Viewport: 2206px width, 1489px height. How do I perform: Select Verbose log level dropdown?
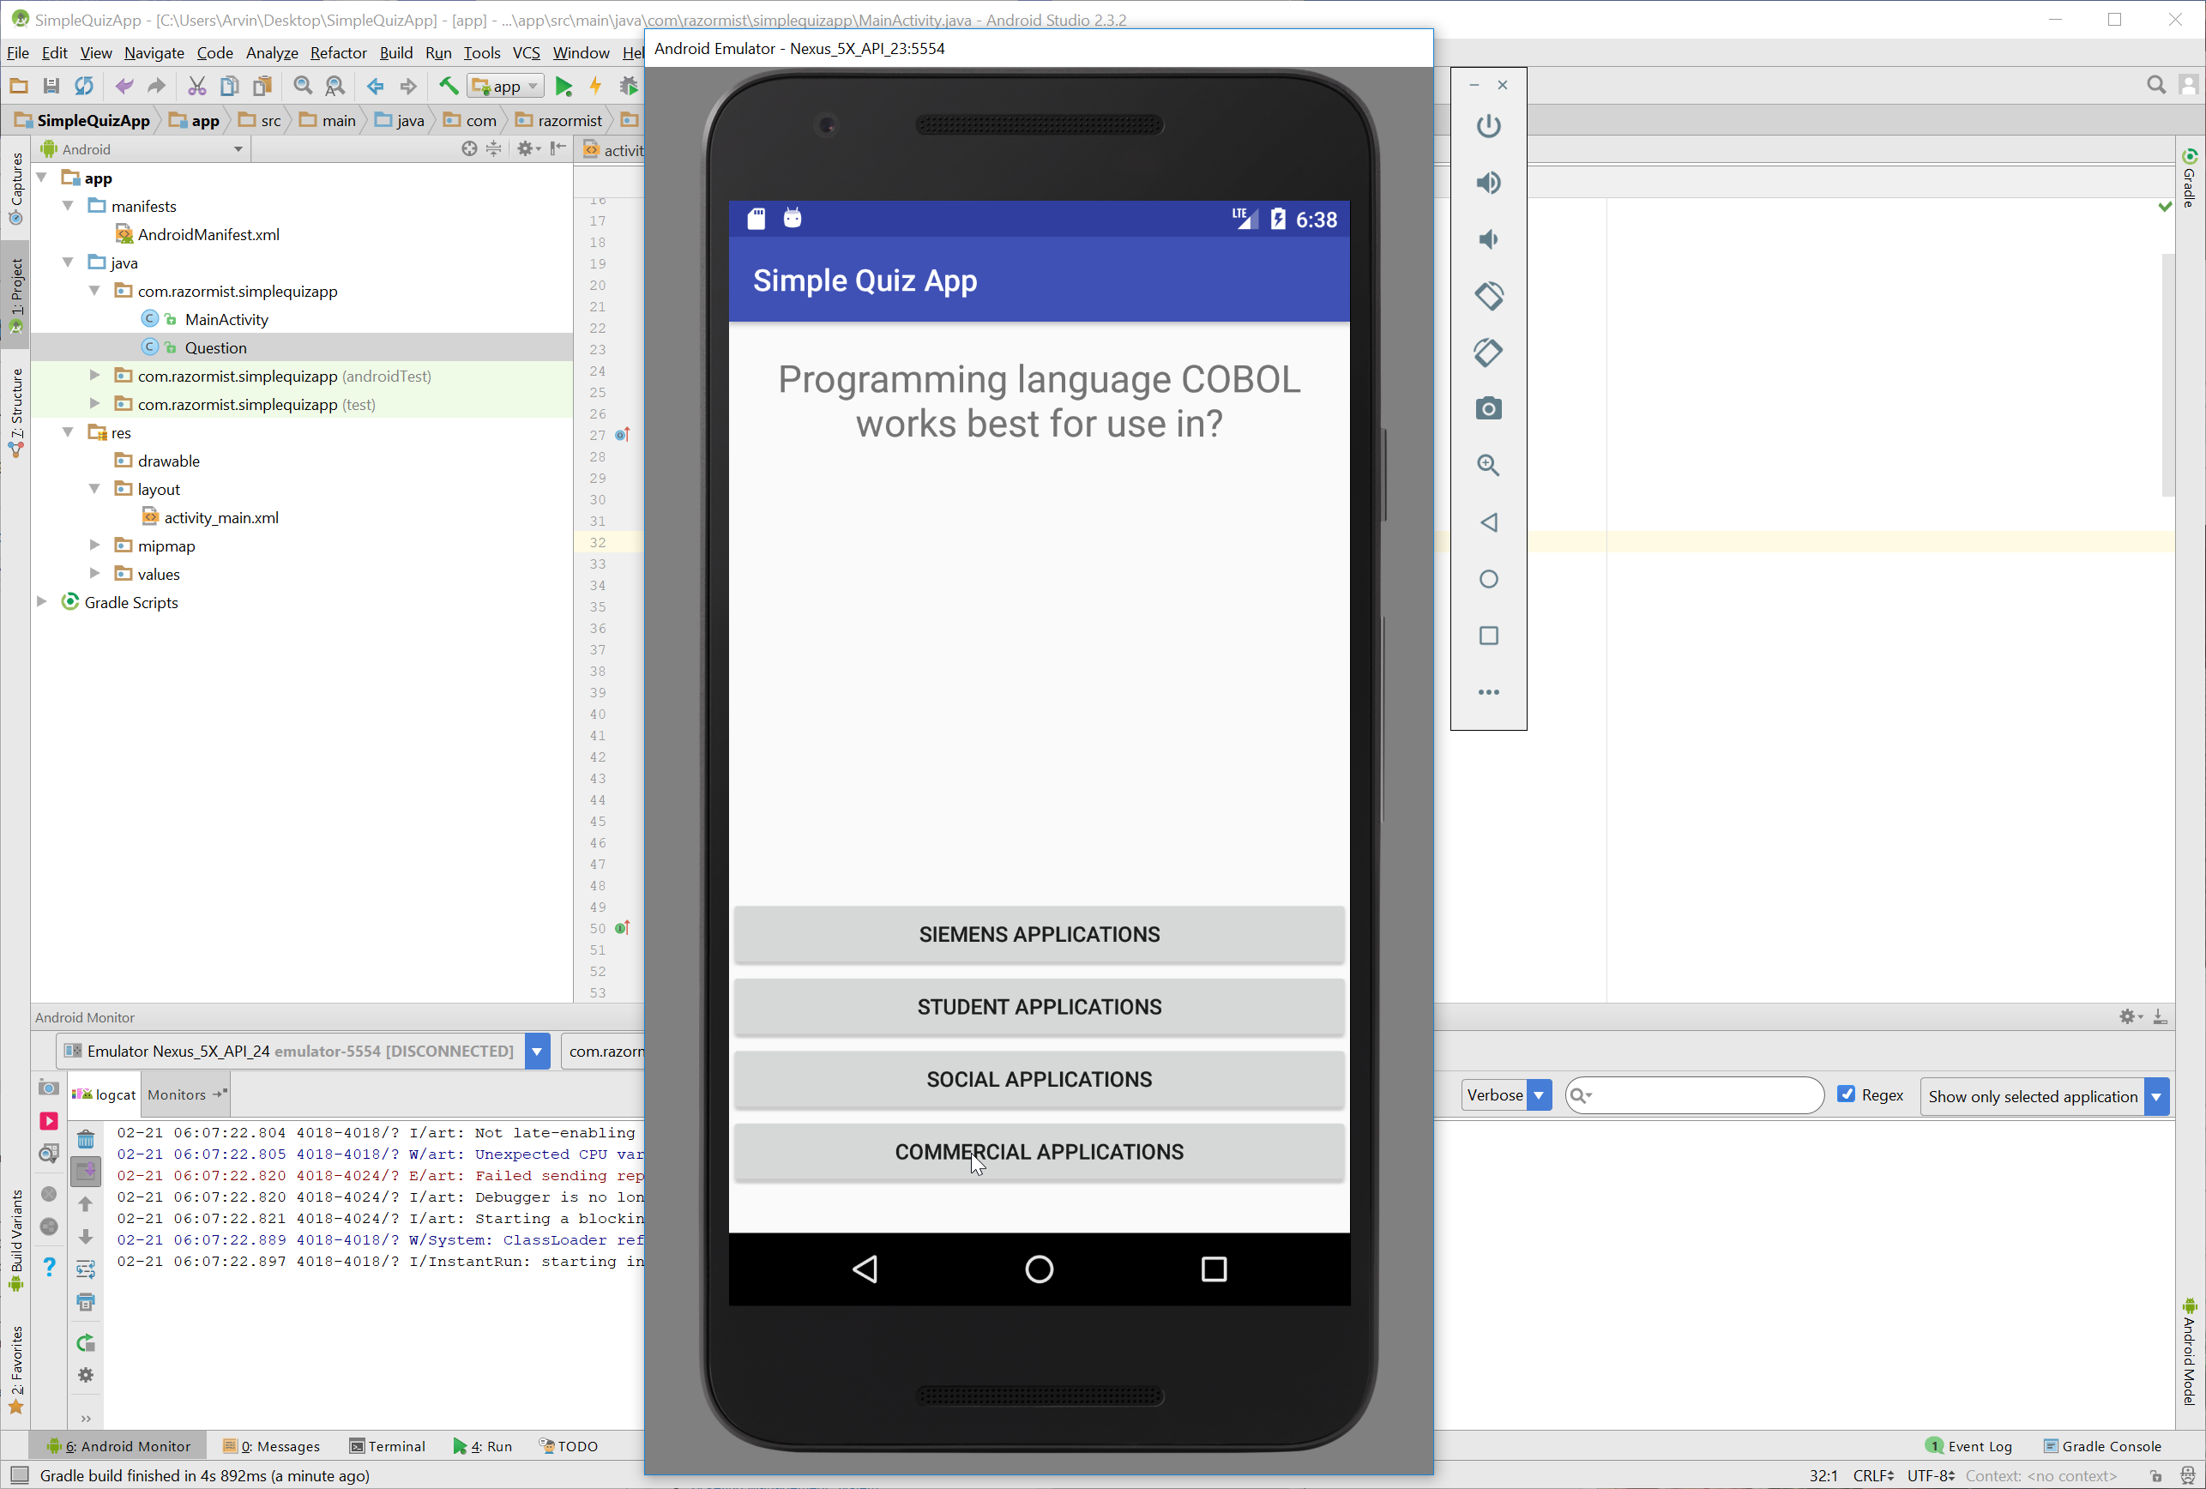(1505, 1095)
